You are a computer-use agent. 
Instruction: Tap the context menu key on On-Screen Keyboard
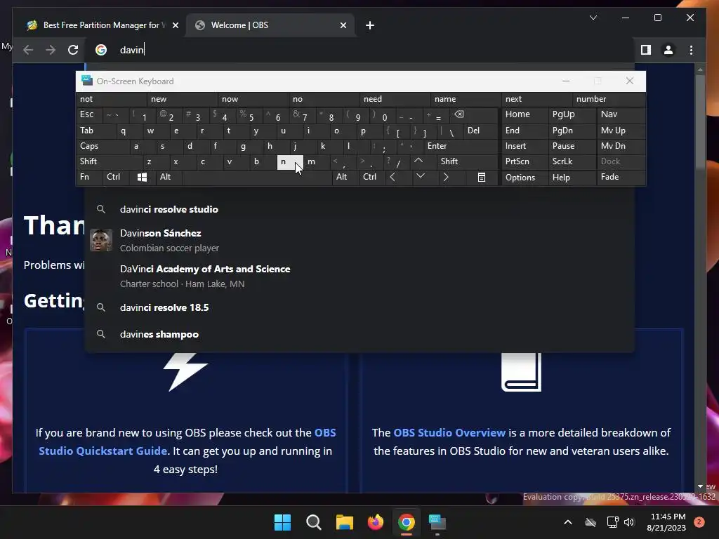482,177
